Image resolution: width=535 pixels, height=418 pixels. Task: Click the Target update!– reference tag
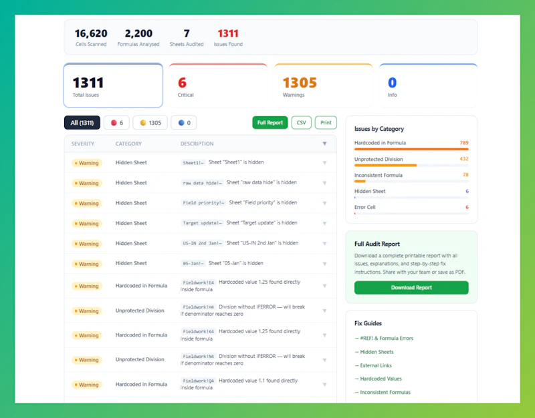[x=202, y=223]
